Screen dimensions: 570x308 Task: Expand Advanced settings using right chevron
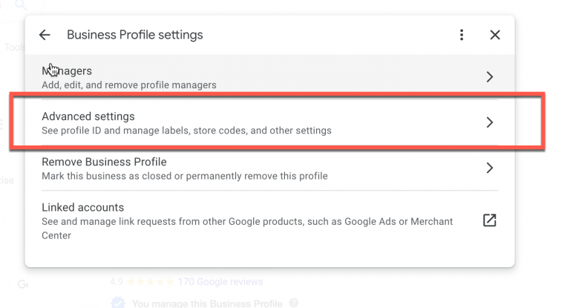coord(489,122)
